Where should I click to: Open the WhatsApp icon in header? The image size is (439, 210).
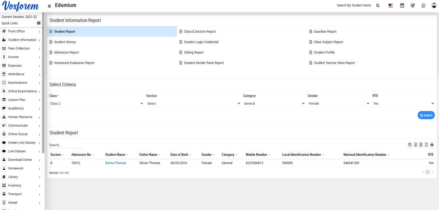423,6
